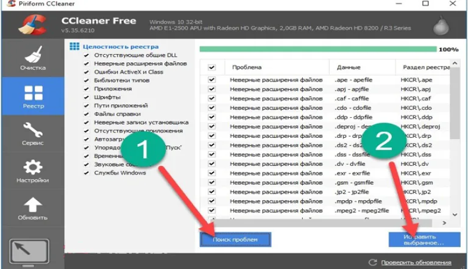This screenshot has width=468, height=269.
Task: Uncheck the .ape - apefile row checkbox
Action: click(211, 80)
